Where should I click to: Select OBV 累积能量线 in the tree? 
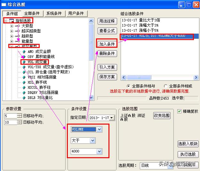(x=41, y=57)
